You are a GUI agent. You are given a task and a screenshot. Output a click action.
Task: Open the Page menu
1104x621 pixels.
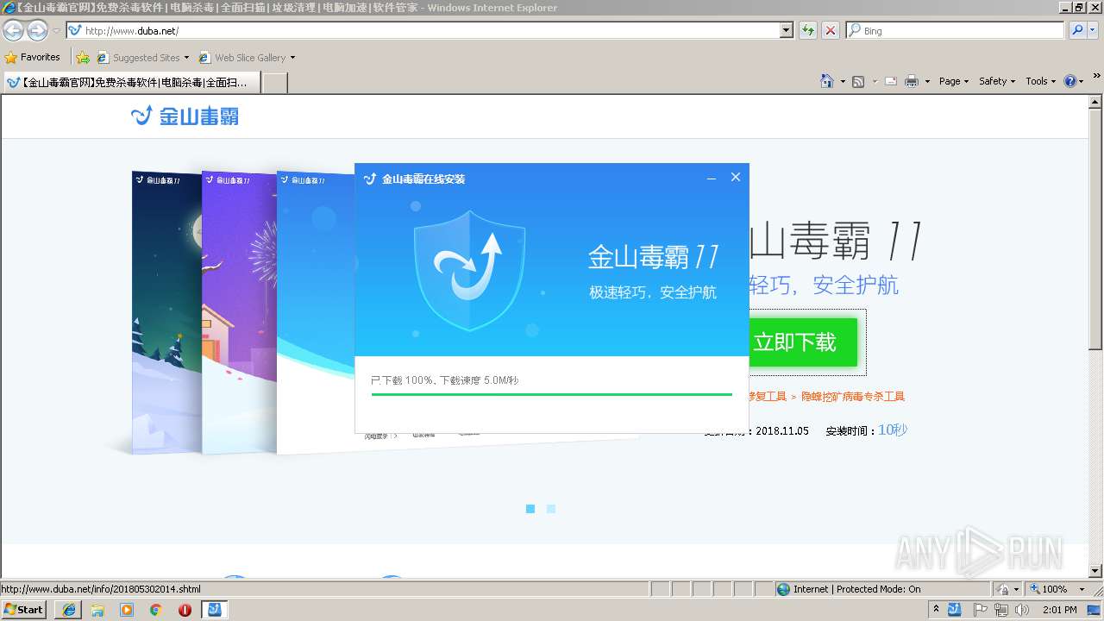point(954,81)
